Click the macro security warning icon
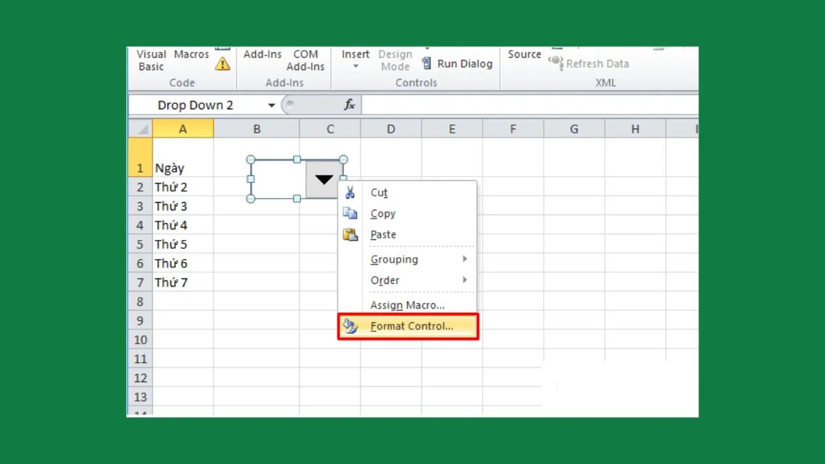The width and height of the screenshot is (825, 464). (x=222, y=64)
